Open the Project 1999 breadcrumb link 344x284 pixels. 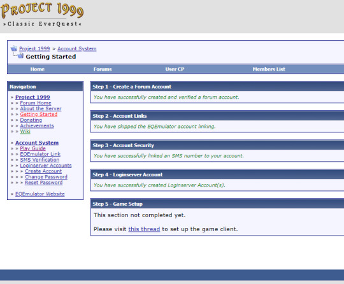click(34, 48)
